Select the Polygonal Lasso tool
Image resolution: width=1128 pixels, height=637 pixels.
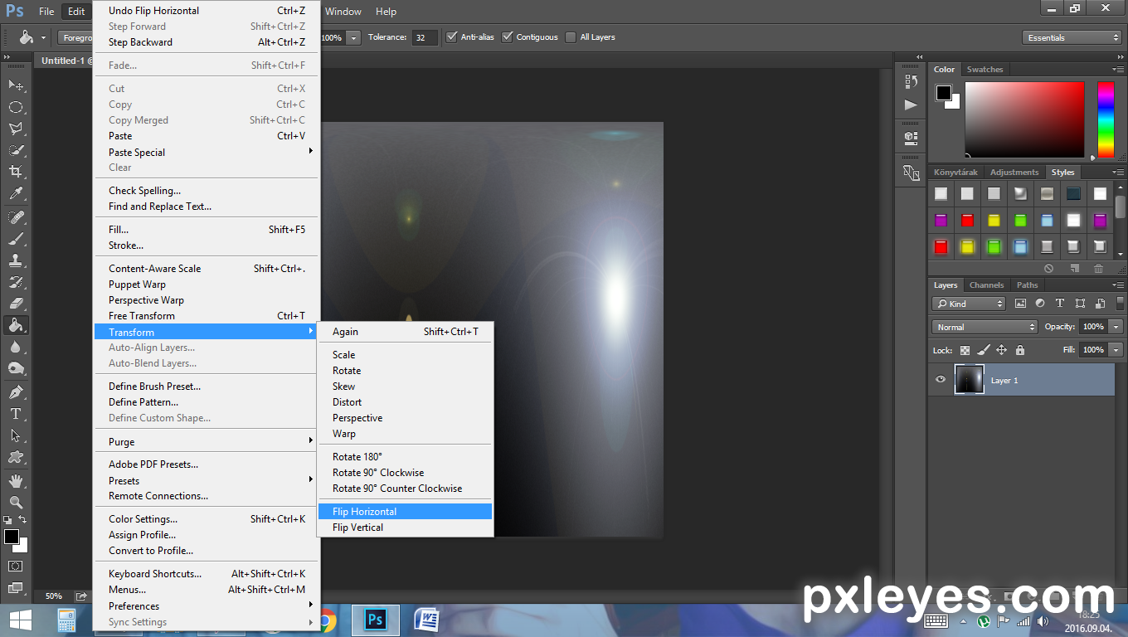(16, 129)
